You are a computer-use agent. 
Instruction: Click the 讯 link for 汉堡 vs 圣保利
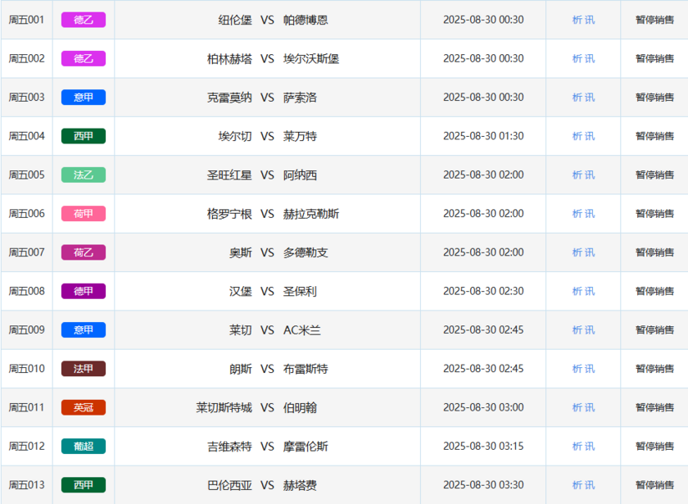pyautogui.click(x=590, y=291)
